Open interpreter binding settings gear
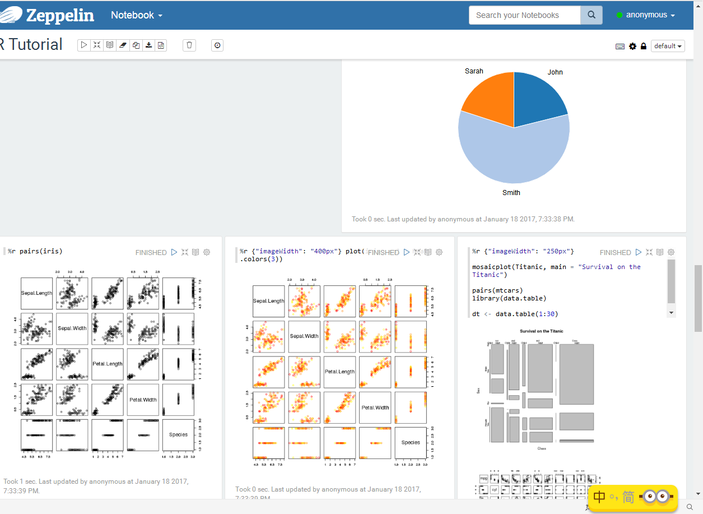 632,47
